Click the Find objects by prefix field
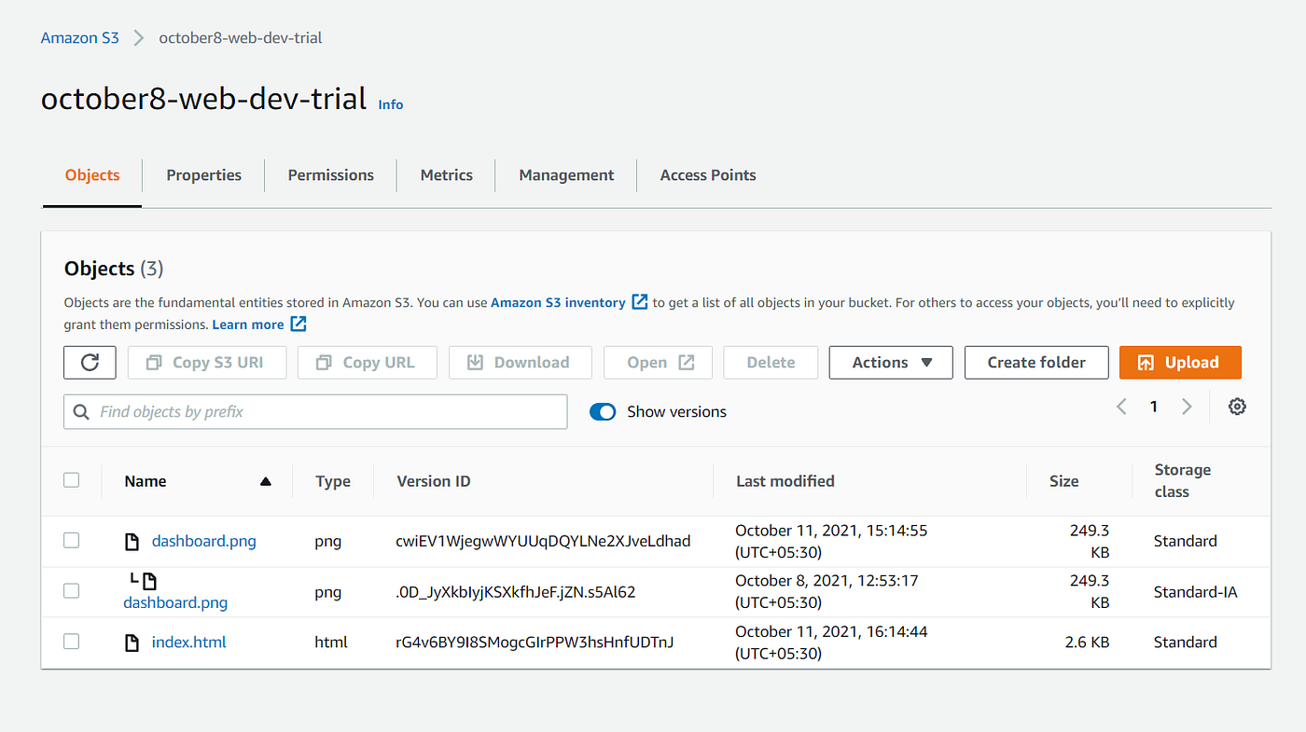 pos(315,411)
